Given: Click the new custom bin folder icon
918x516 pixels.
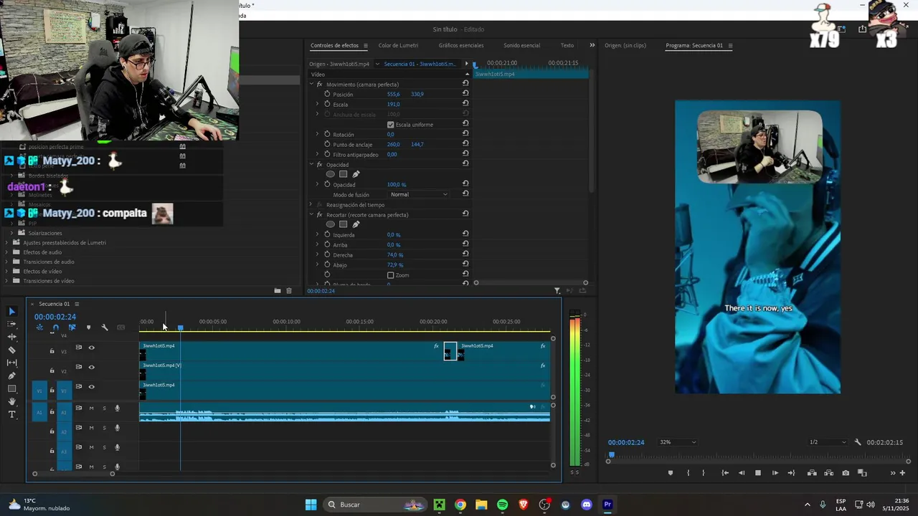Looking at the screenshot, I should pyautogui.click(x=277, y=291).
